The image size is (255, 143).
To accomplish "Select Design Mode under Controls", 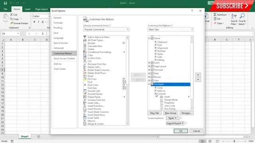I will (x=171, y=100).
